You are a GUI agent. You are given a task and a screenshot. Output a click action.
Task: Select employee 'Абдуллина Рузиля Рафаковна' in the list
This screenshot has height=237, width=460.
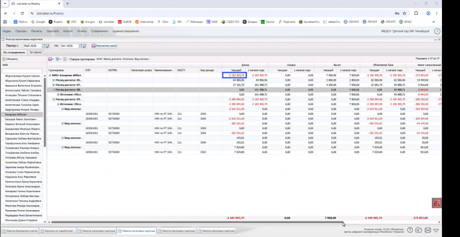tap(22, 81)
